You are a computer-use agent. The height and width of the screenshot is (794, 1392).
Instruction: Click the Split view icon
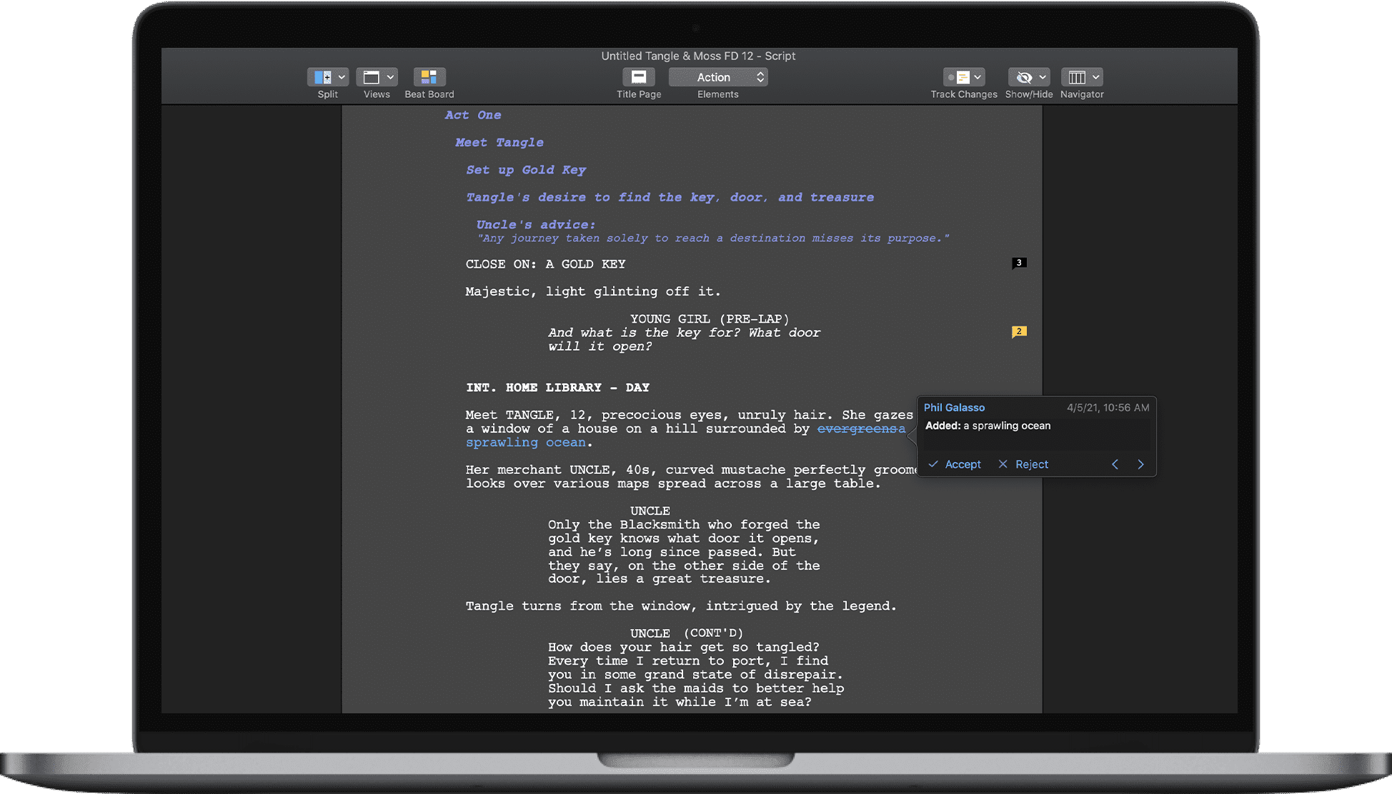point(322,77)
